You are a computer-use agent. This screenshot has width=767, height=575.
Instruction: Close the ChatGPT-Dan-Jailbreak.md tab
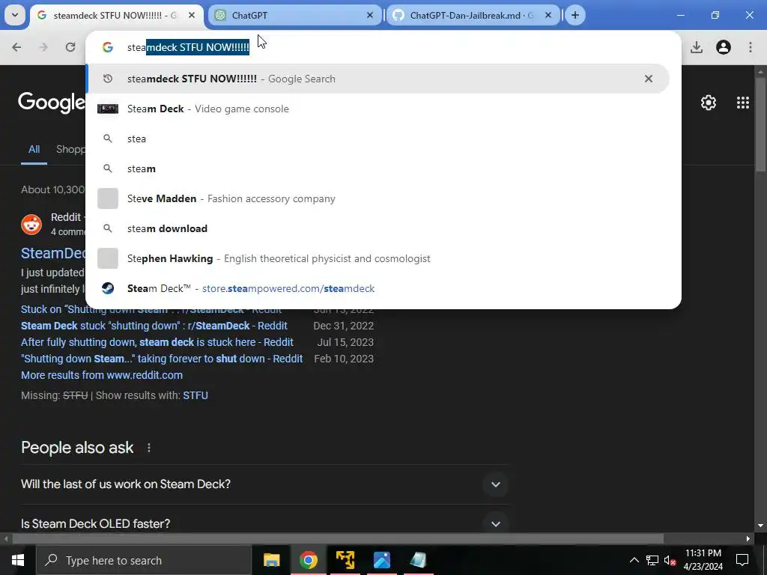coord(548,15)
